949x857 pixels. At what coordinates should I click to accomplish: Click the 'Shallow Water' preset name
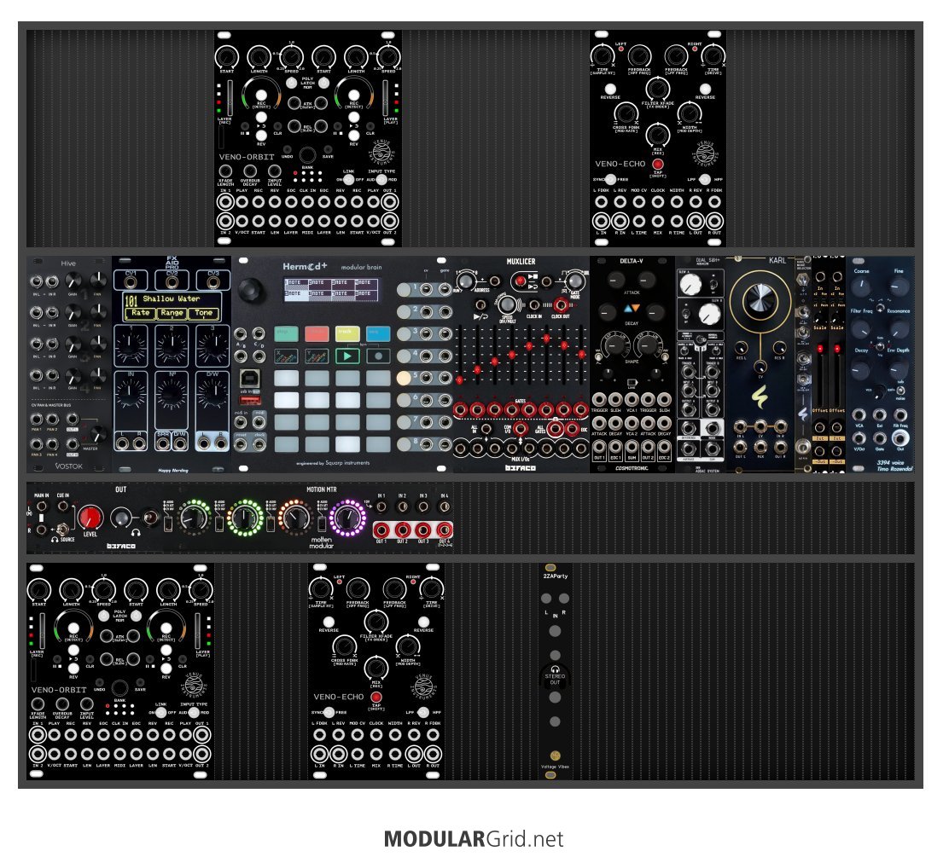tap(172, 298)
